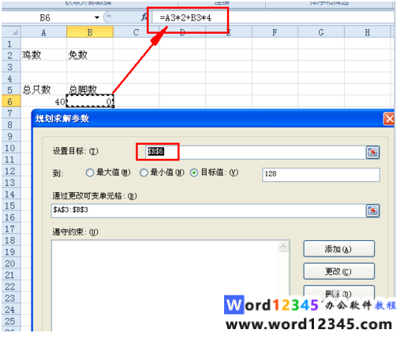Image resolution: width=400 pixels, height=337 pixels.
Task: Click cell B2 containing 兔数
Action: 90,55
